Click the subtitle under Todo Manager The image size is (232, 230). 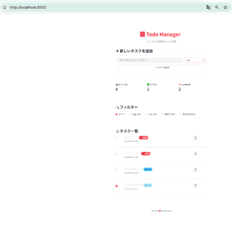[162, 41]
